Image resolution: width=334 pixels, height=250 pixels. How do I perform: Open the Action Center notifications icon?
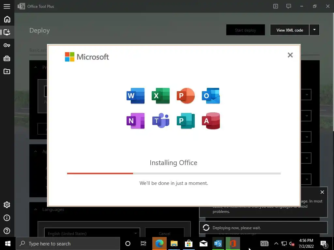point(324,243)
